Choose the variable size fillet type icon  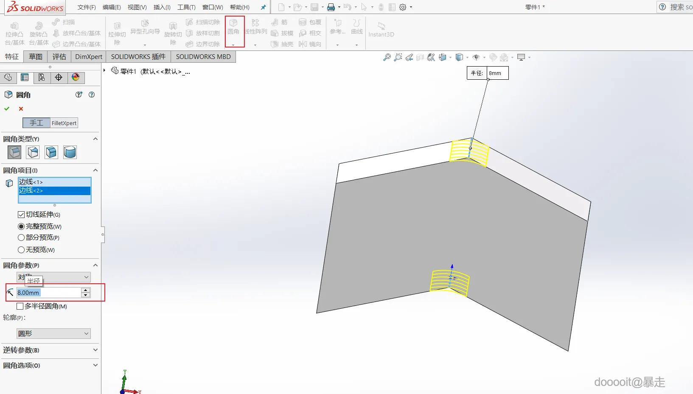33,152
